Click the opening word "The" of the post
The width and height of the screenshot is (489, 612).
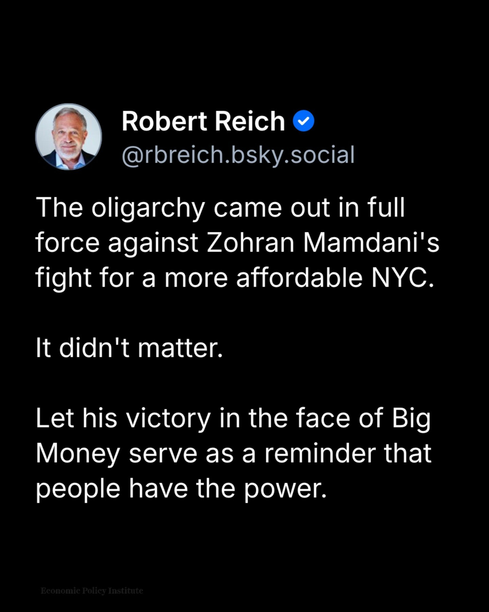[59, 208]
